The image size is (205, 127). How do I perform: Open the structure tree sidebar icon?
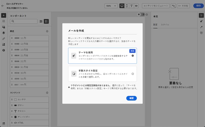tap(4, 21)
